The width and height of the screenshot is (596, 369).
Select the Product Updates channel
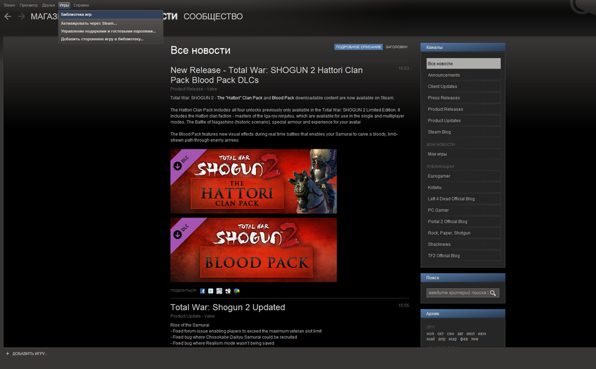[464, 120]
